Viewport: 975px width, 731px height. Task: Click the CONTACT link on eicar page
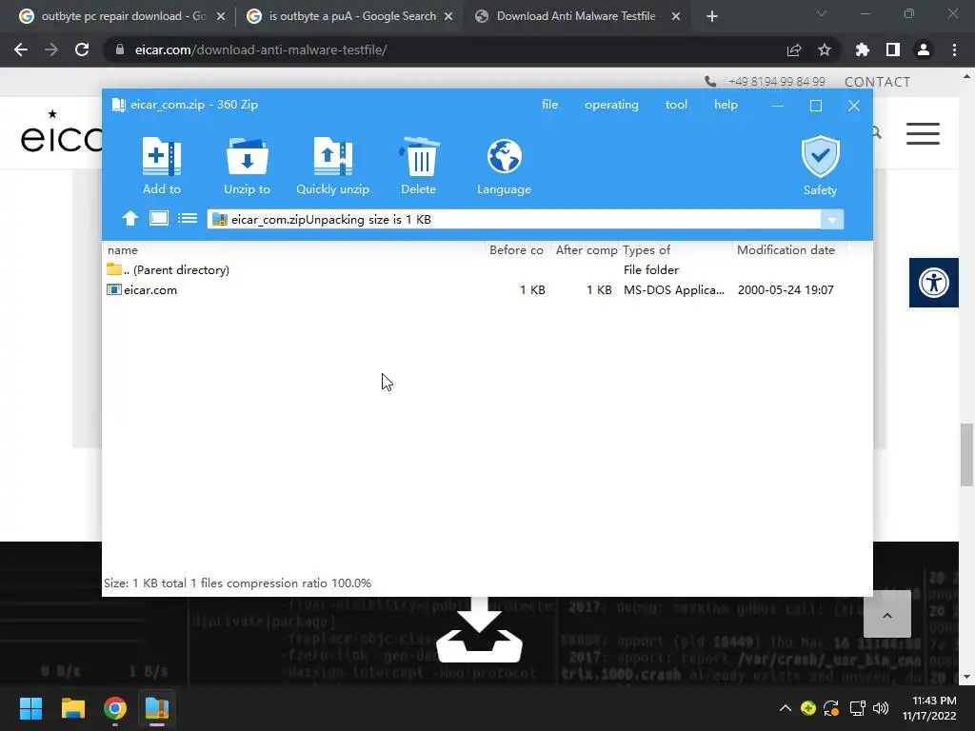pos(877,82)
